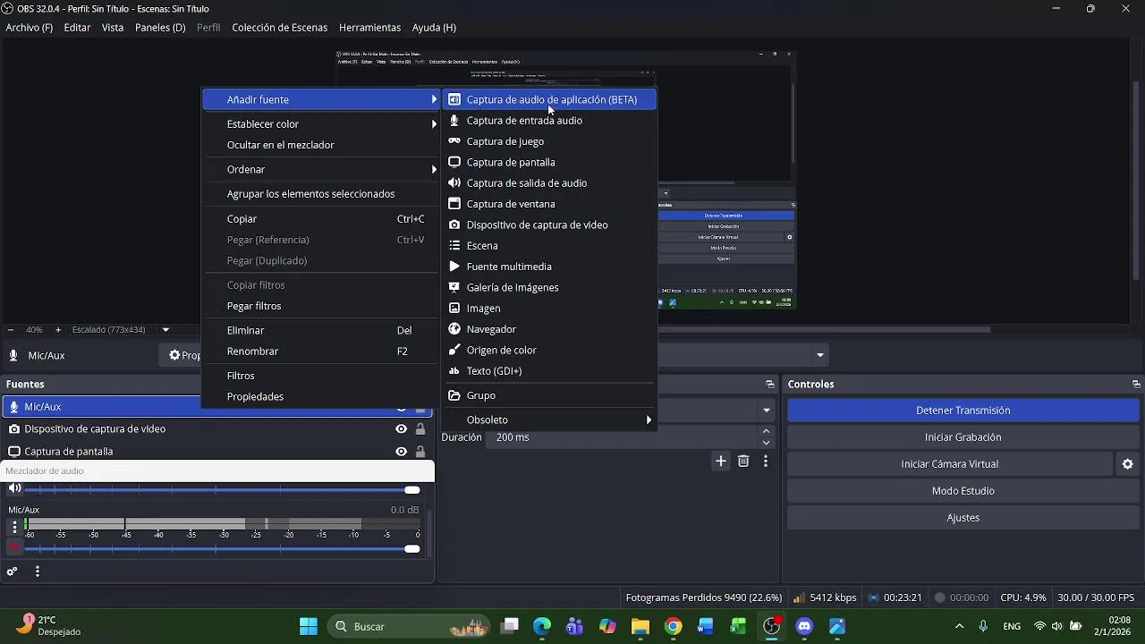Click the ab icon for Texto (GDI+)
Screen dimensions: 1145x644
[x=454, y=370]
